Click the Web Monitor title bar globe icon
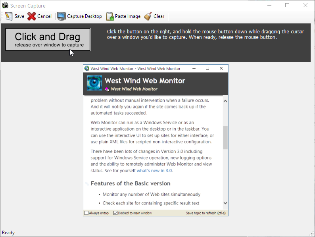The image size is (315, 237). pyautogui.click(x=87, y=69)
